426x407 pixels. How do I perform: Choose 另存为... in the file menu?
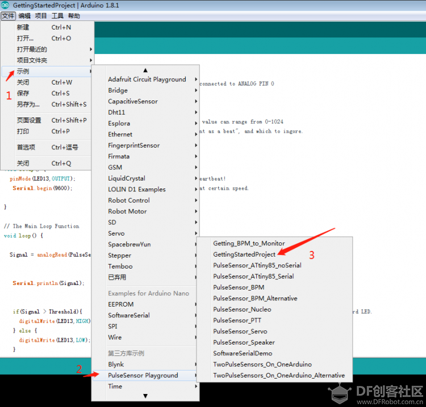47,104
